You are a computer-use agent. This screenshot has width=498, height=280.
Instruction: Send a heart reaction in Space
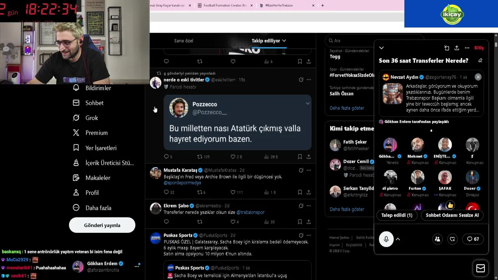click(452, 239)
